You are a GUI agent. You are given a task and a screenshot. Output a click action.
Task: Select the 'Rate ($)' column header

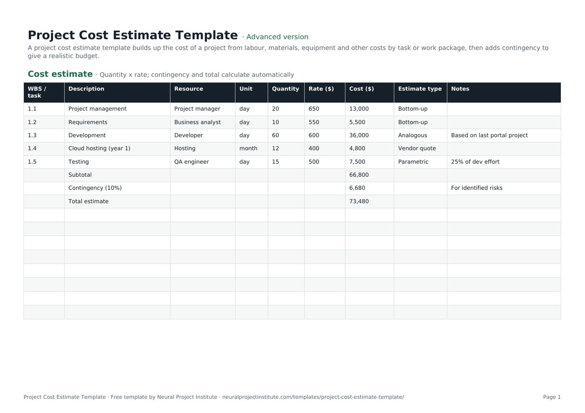click(325, 92)
